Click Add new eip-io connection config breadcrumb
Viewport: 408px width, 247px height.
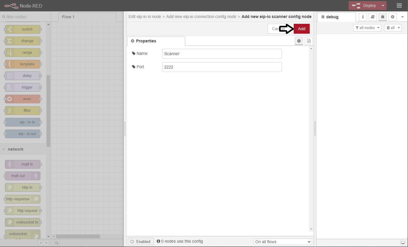(201, 17)
